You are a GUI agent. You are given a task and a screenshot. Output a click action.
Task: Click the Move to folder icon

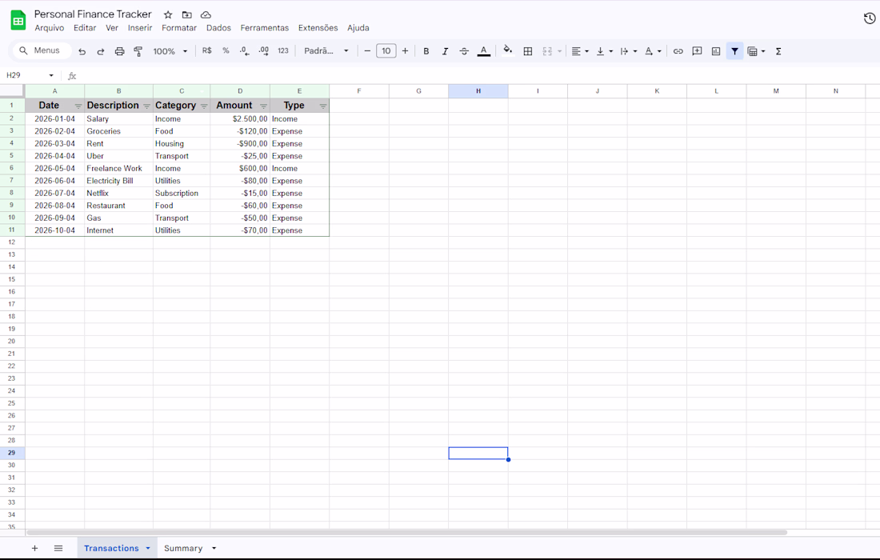click(x=187, y=14)
